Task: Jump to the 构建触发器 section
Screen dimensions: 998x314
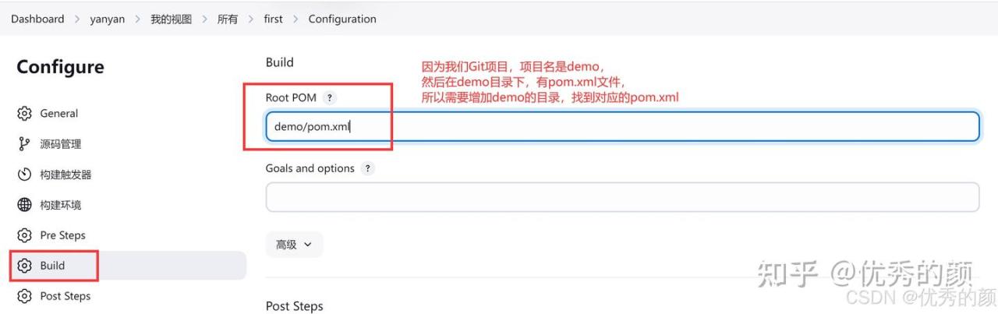Action: [x=65, y=175]
